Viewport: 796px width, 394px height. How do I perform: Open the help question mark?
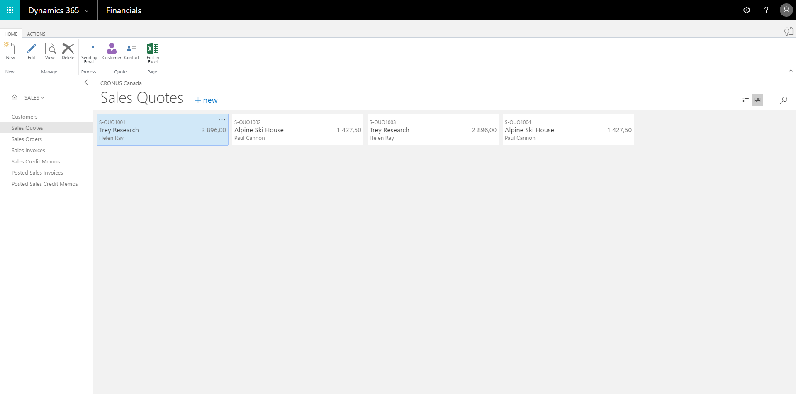tap(766, 10)
